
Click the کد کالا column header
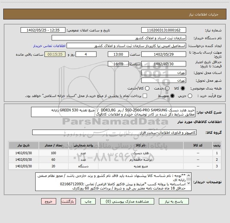[x=198, y=145]
